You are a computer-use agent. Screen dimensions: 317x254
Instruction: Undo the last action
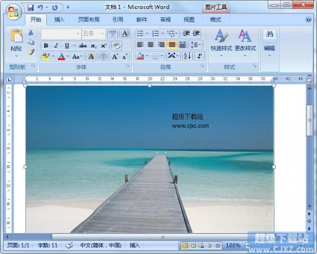(x=41, y=8)
